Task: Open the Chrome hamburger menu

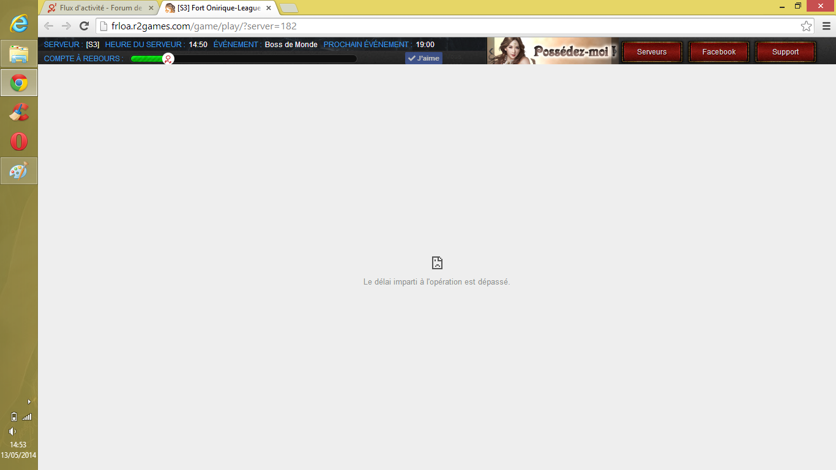Action: (x=826, y=26)
